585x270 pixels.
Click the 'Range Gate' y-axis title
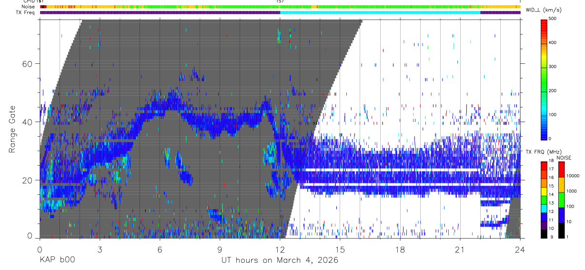pyautogui.click(x=12, y=129)
